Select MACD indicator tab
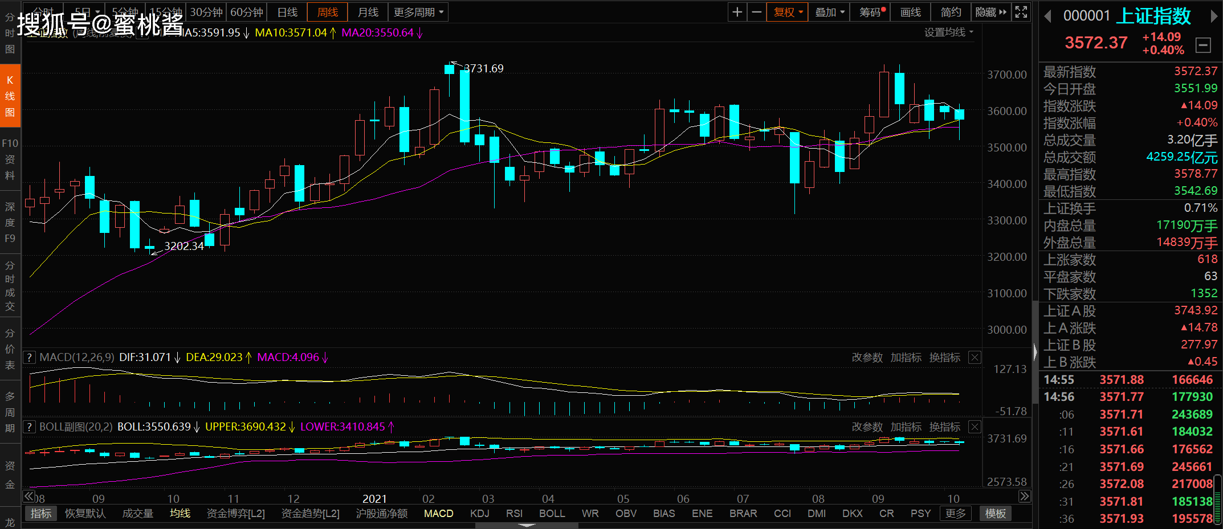1223x529 pixels. [x=439, y=514]
